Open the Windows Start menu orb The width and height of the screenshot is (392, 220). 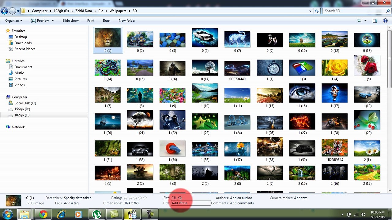pyautogui.click(x=7, y=215)
